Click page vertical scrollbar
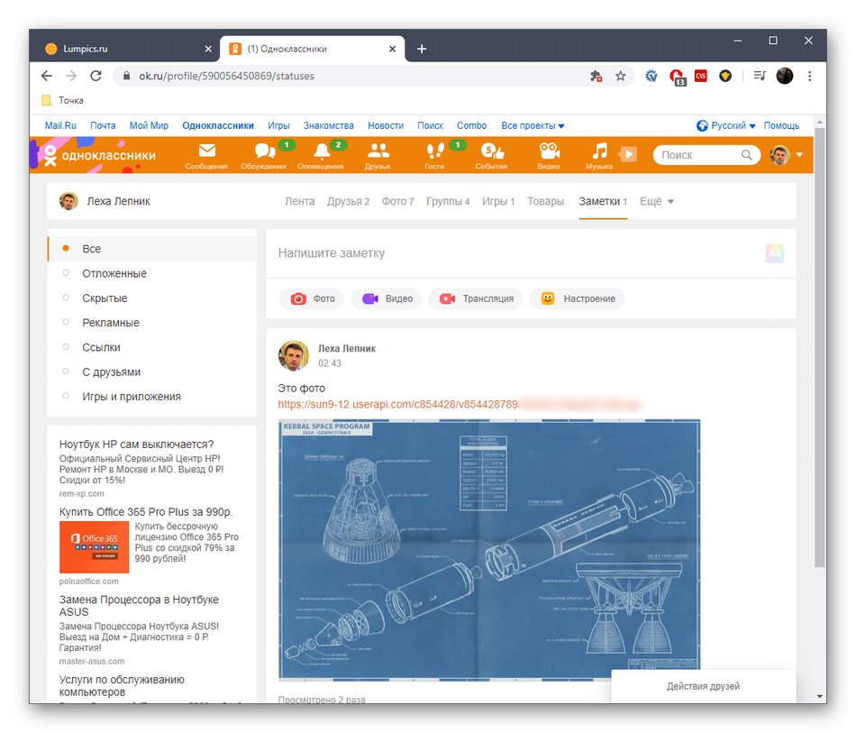This screenshot has height=733, width=856. pyautogui.click(x=819, y=347)
